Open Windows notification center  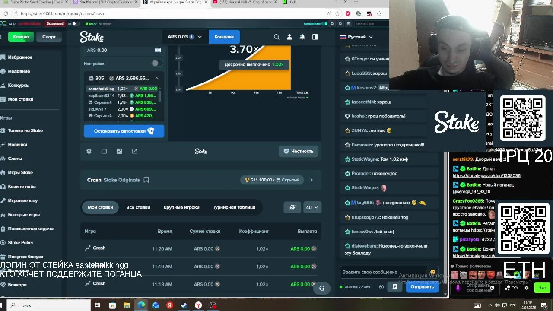[x=544, y=305]
